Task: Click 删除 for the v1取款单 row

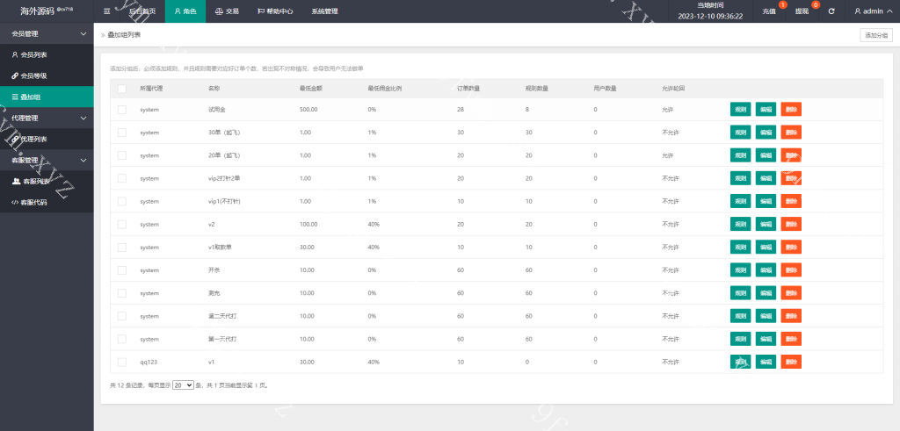Action: tap(791, 247)
